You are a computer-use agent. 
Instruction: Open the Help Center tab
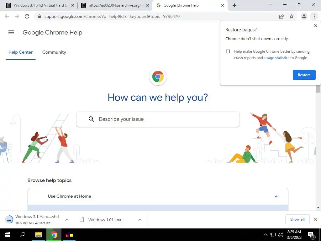(x=20, y=52)
